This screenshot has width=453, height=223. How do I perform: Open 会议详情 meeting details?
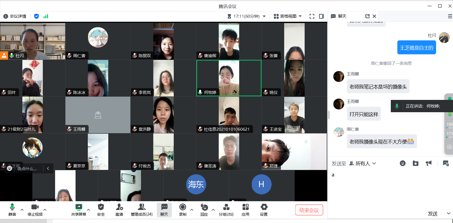click(15, 16)
